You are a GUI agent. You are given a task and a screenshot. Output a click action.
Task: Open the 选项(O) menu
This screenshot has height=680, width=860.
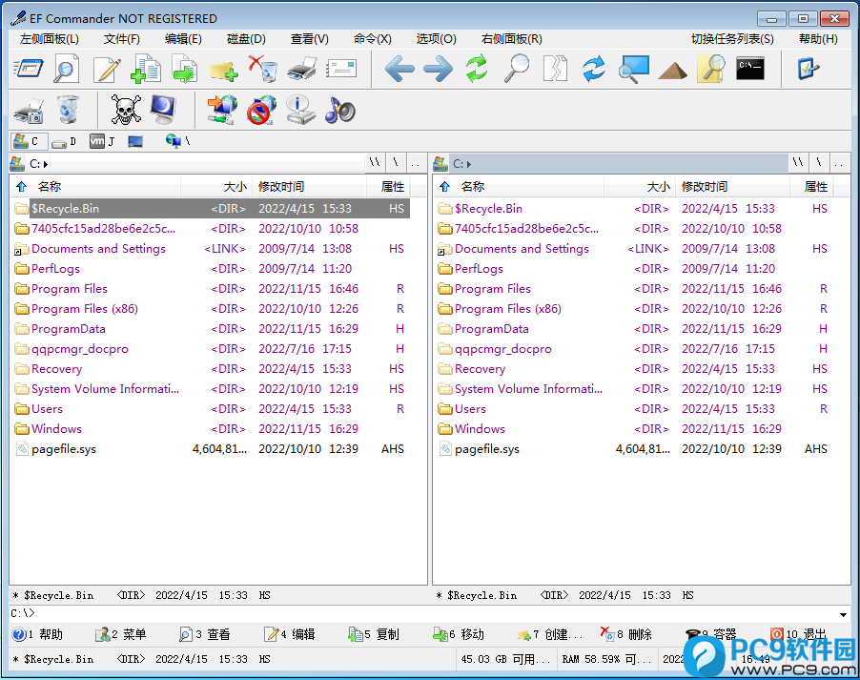[x=436, y=39]
